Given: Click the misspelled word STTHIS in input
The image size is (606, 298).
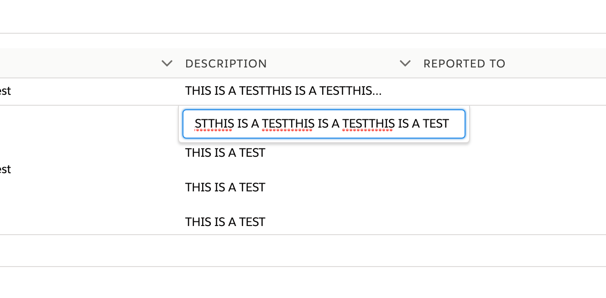Looking at the screenshot, I should pyautogui.click(x=214, y=123).
